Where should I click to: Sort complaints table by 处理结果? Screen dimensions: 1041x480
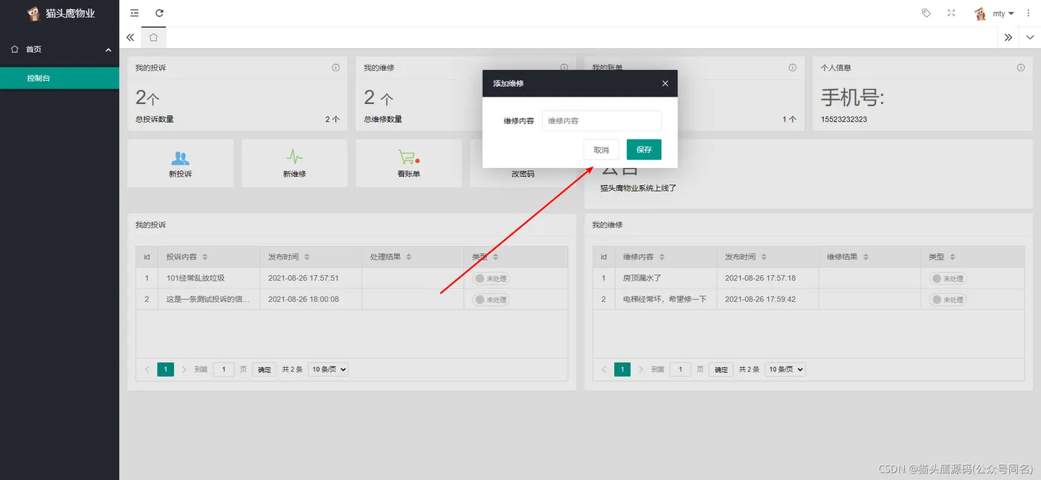tap(408, 257)
